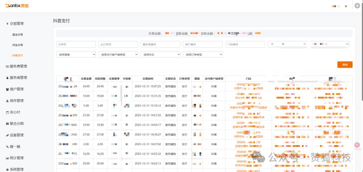
Task: Select the 2025-12-31 15:31:35 time cell
Action: coord(148,96)
